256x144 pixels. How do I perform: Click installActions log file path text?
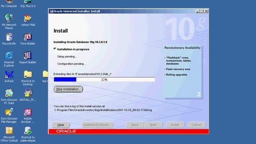(103, 110)
